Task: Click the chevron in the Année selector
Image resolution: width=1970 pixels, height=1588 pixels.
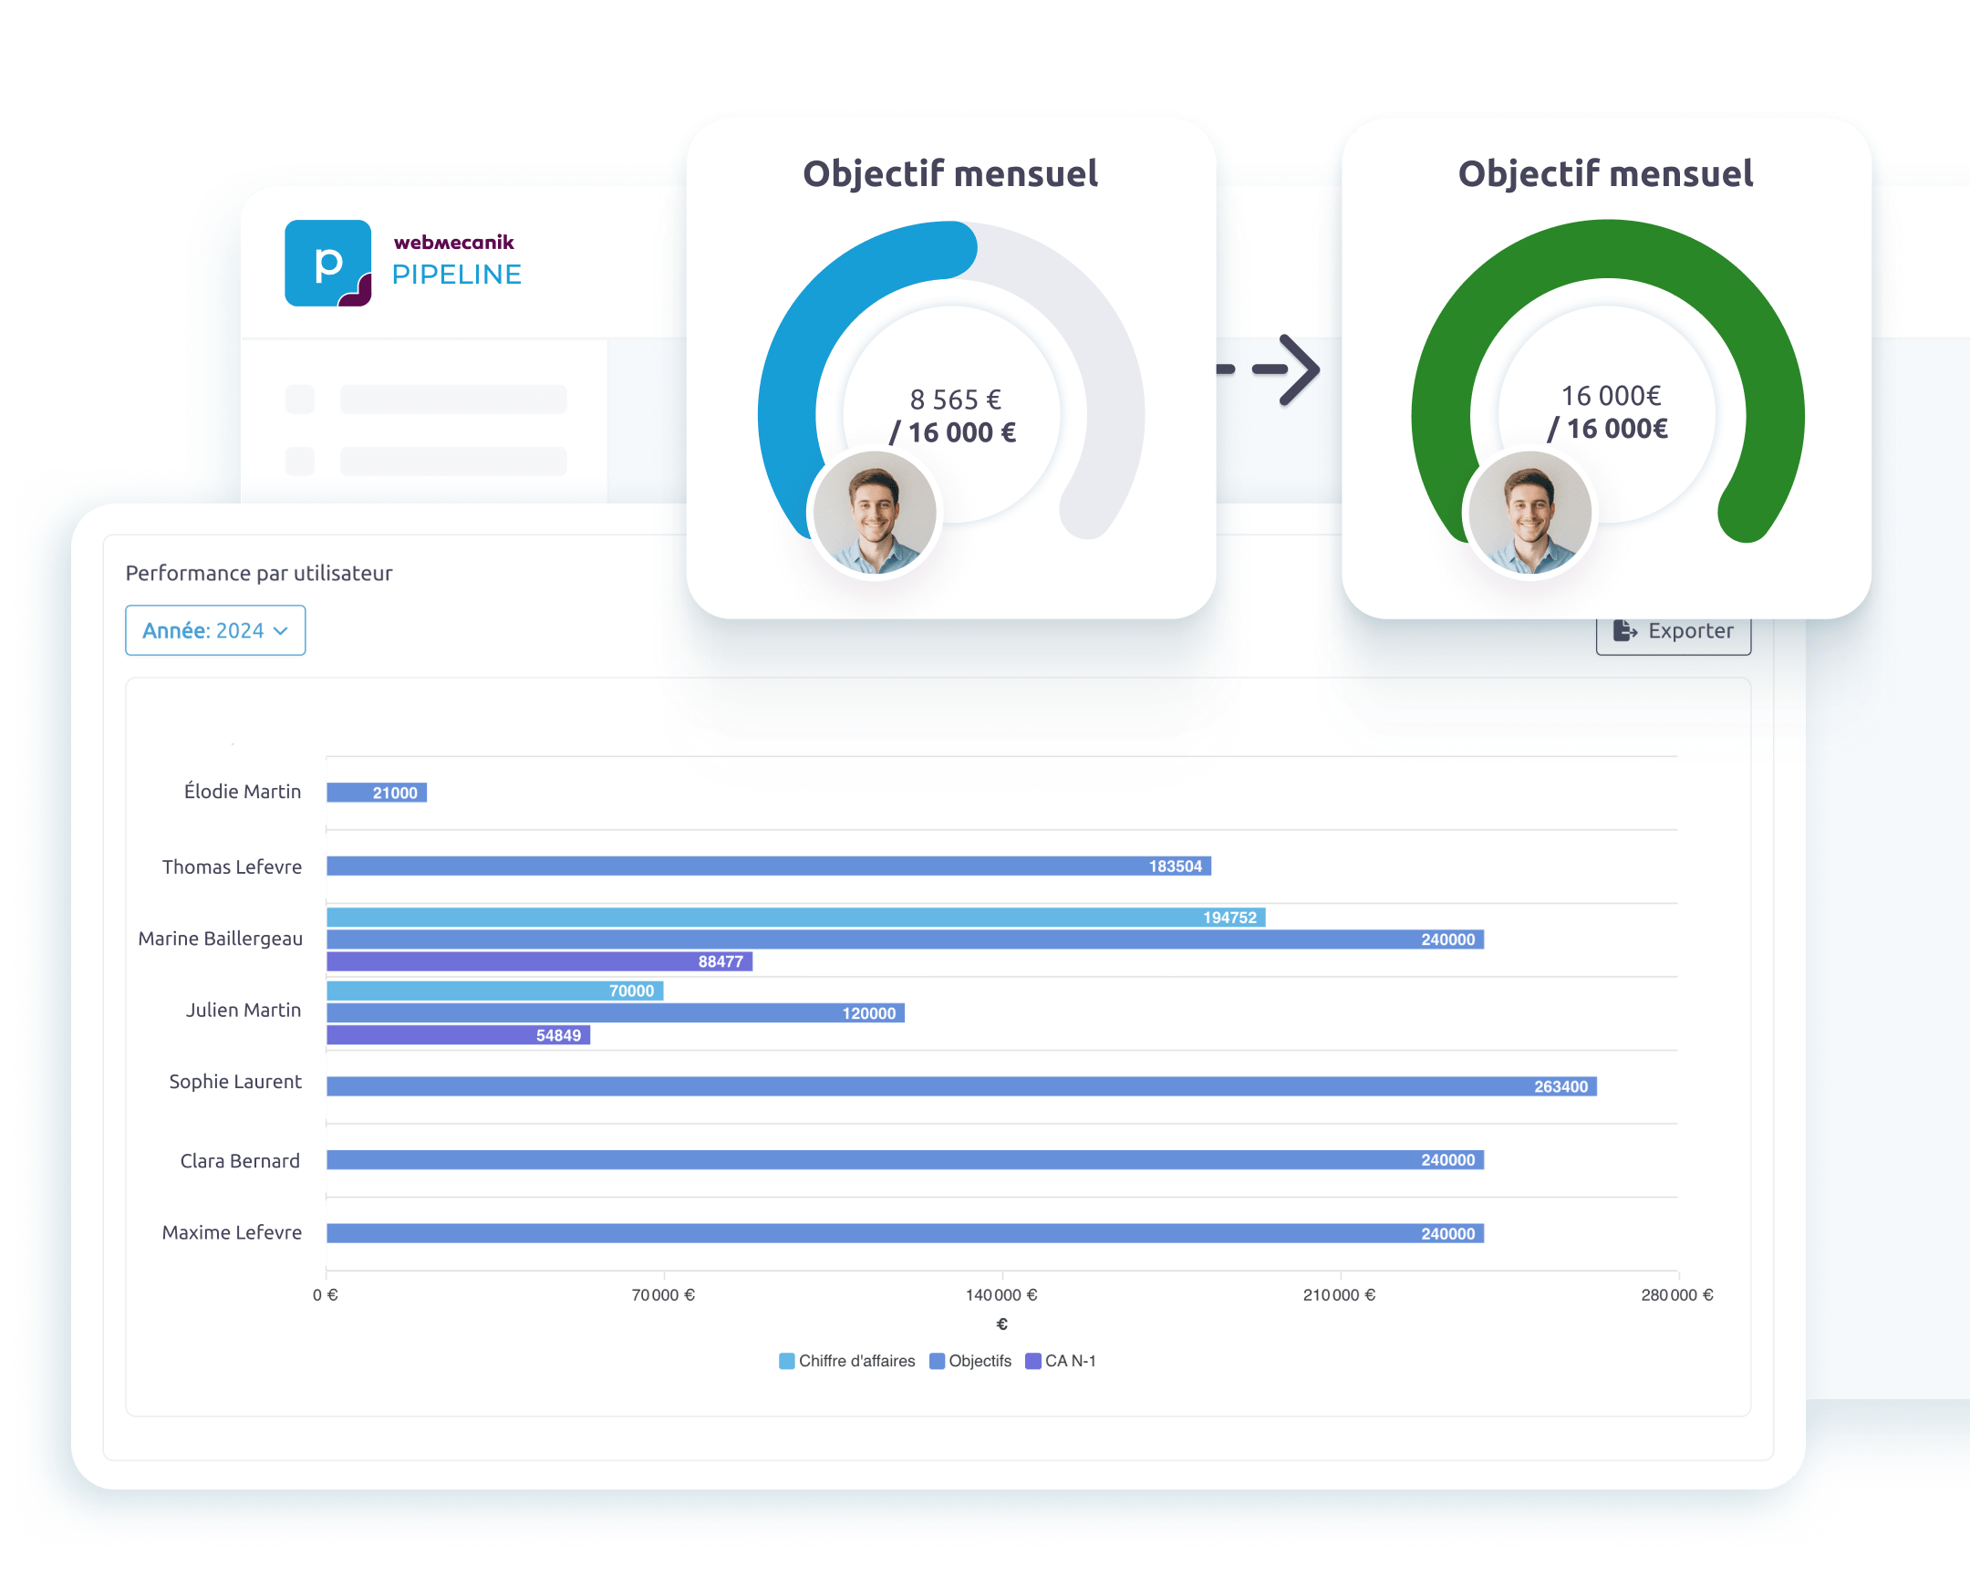Action: click(x=281, y=631)
